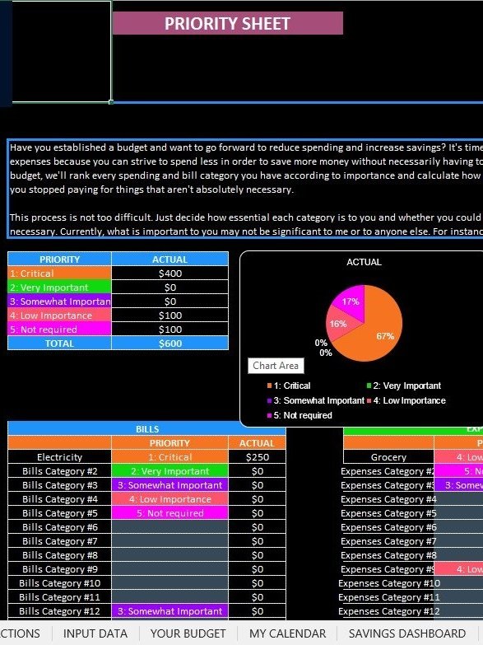Click the budget instructions text box
Screen dimensions: 483x645
pos(245,189)
